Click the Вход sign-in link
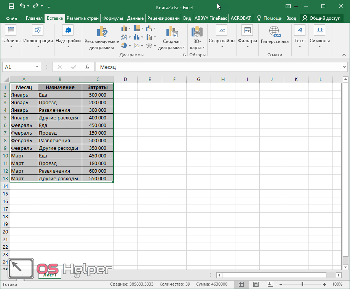The height and width of the screenshot is (289, 350). pyautogui.click(x=291, y=18)
